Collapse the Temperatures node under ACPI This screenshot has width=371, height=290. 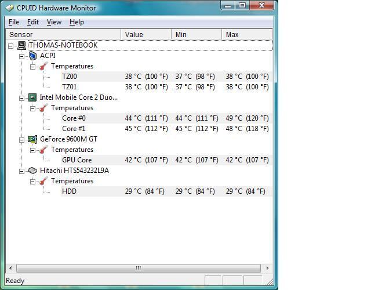pos(32,67)
